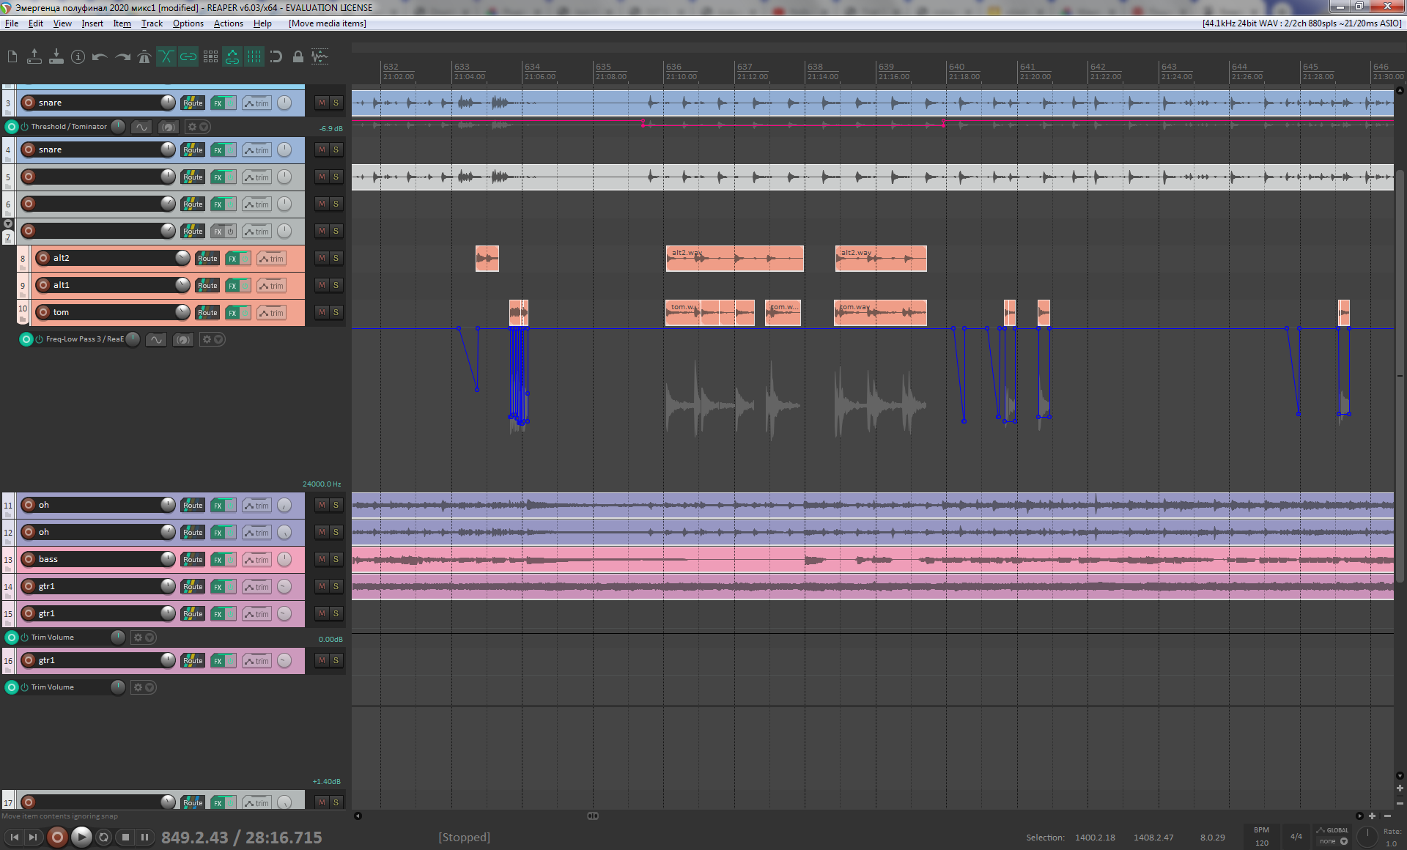
Task: Click the New Project toolbar icon
Action: pos(12,56)
